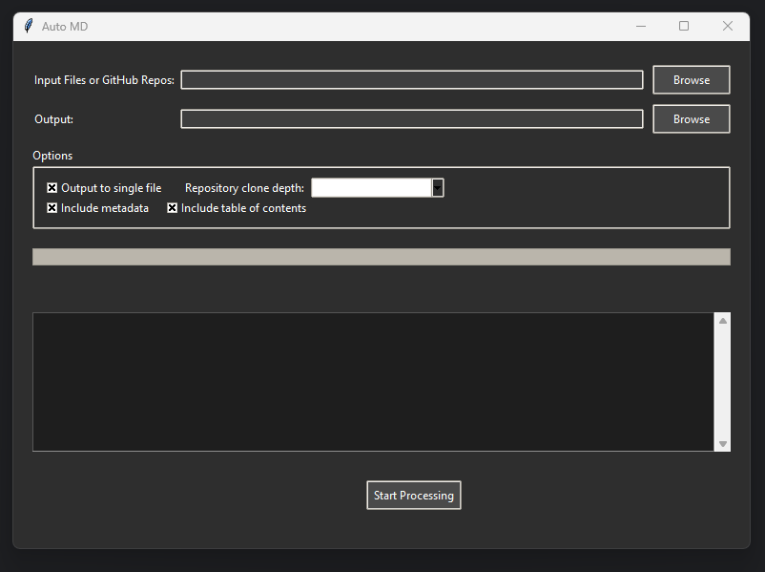Click the Auto MD title text
The width and height of the screenshot is (765, 572).
pos(65,27)
